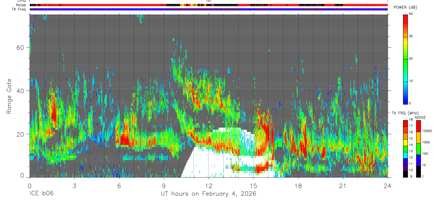Screen dimensions: 436x201
Task: Click the POWER (dB) gradient color bar
Action: click(x=405, y=59)
